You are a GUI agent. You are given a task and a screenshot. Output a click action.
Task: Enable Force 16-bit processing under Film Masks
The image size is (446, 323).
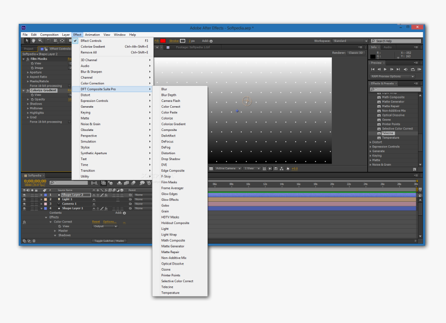click(69, 86)
